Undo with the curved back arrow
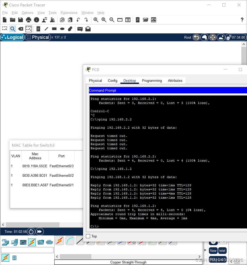The width and height of the screenshot is (247, 265). (78, 20)
